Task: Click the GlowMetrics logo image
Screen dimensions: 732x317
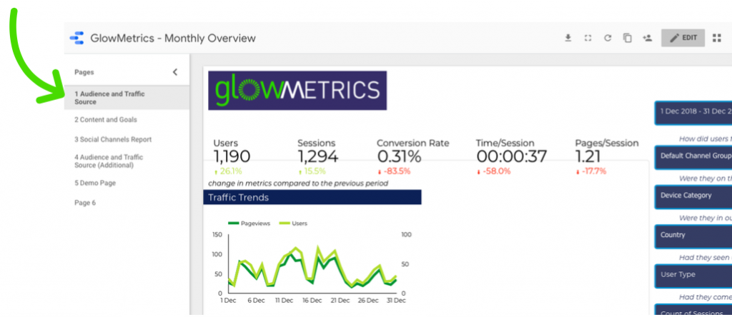Action: [297, 90]
